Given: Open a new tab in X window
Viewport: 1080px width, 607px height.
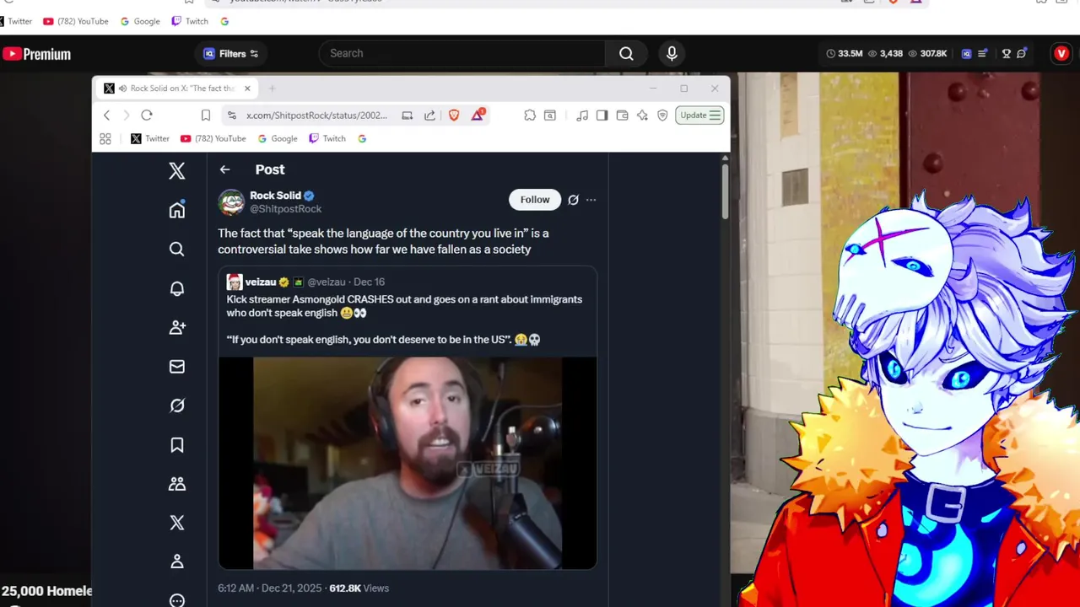Looking at the screenshot, I should pos(272,89).
